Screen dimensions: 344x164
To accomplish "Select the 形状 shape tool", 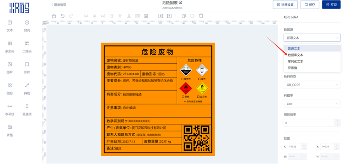I will pos(27,68).
